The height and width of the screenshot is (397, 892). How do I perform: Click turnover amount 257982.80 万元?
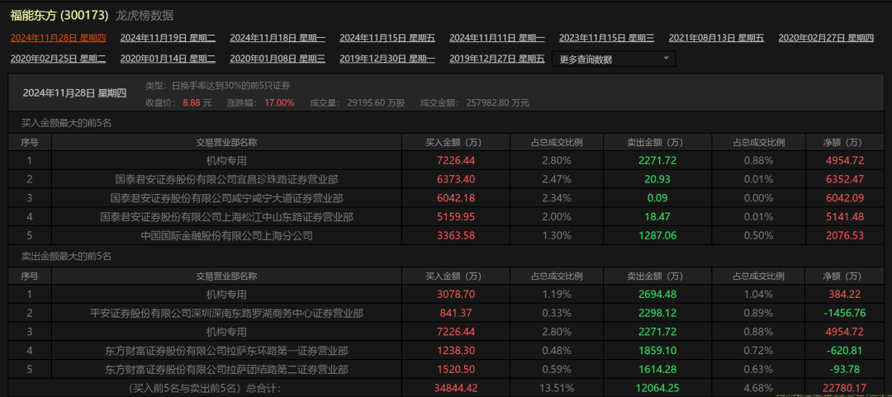point(498,103)
